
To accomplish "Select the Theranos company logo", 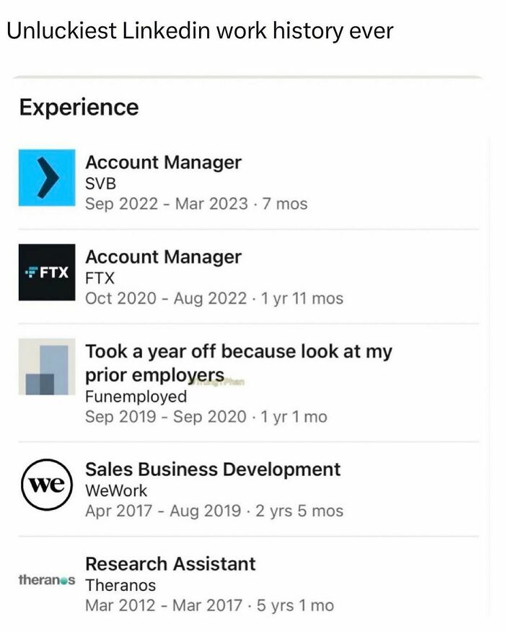I will tap(47, 580).
